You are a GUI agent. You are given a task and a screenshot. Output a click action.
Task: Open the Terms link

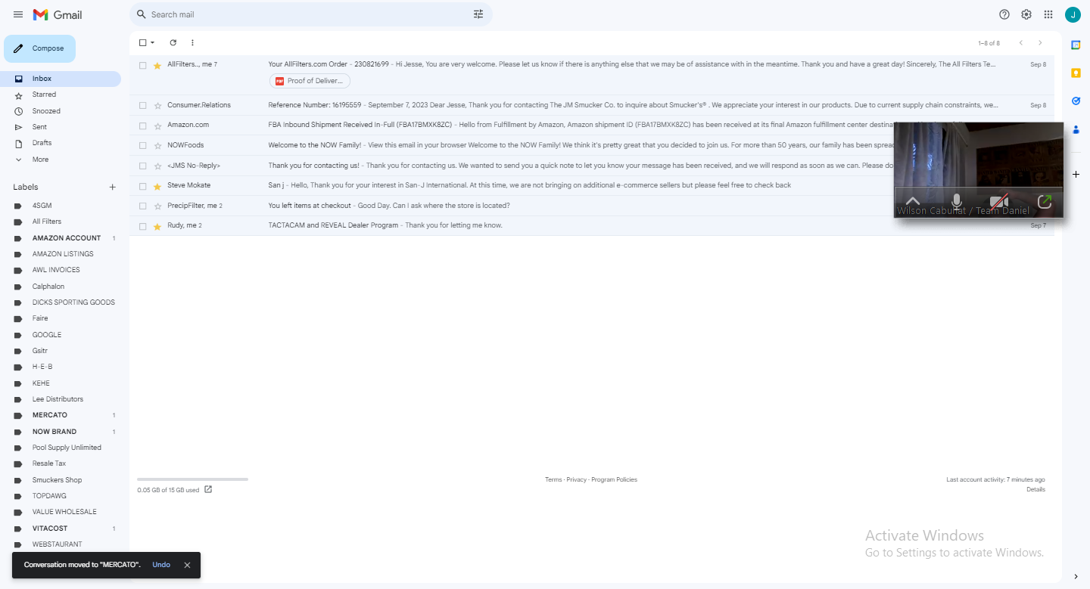coord(553,479)
